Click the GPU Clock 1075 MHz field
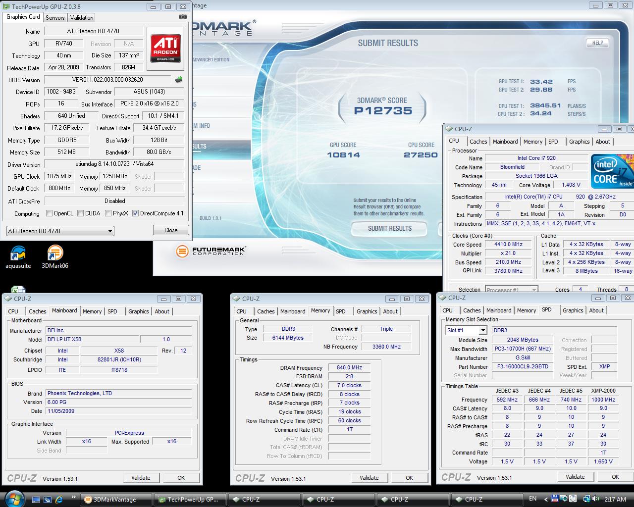The width and height of the screenshot is (634, 507). [x=59, y=176]
